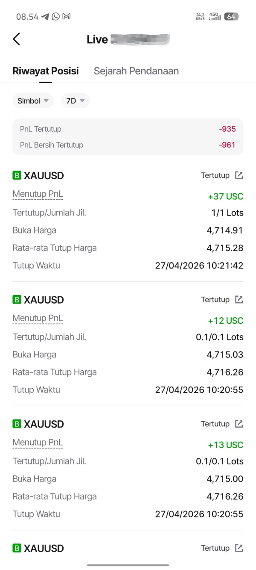Tap the battery indicator icon

tap(232, 17)
